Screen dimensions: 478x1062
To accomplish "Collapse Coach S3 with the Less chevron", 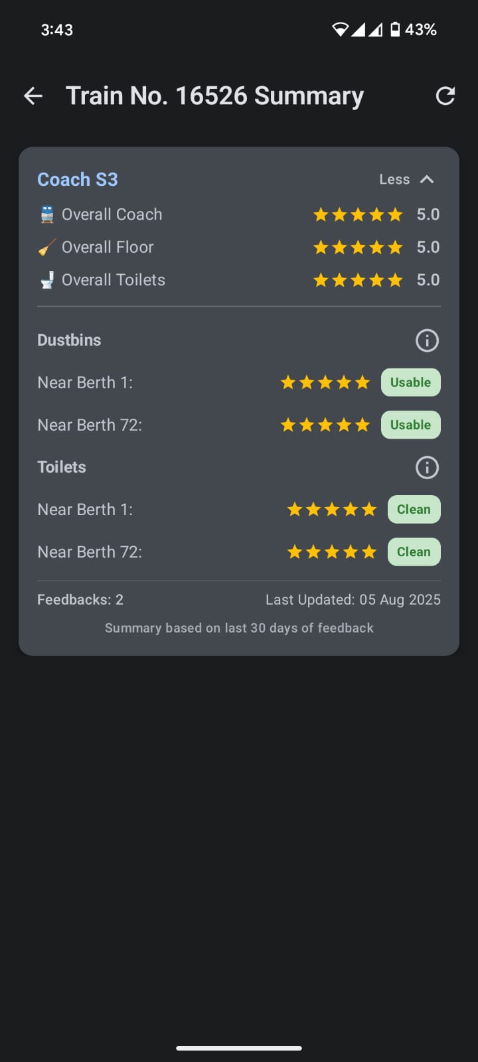I will point(394,179).
